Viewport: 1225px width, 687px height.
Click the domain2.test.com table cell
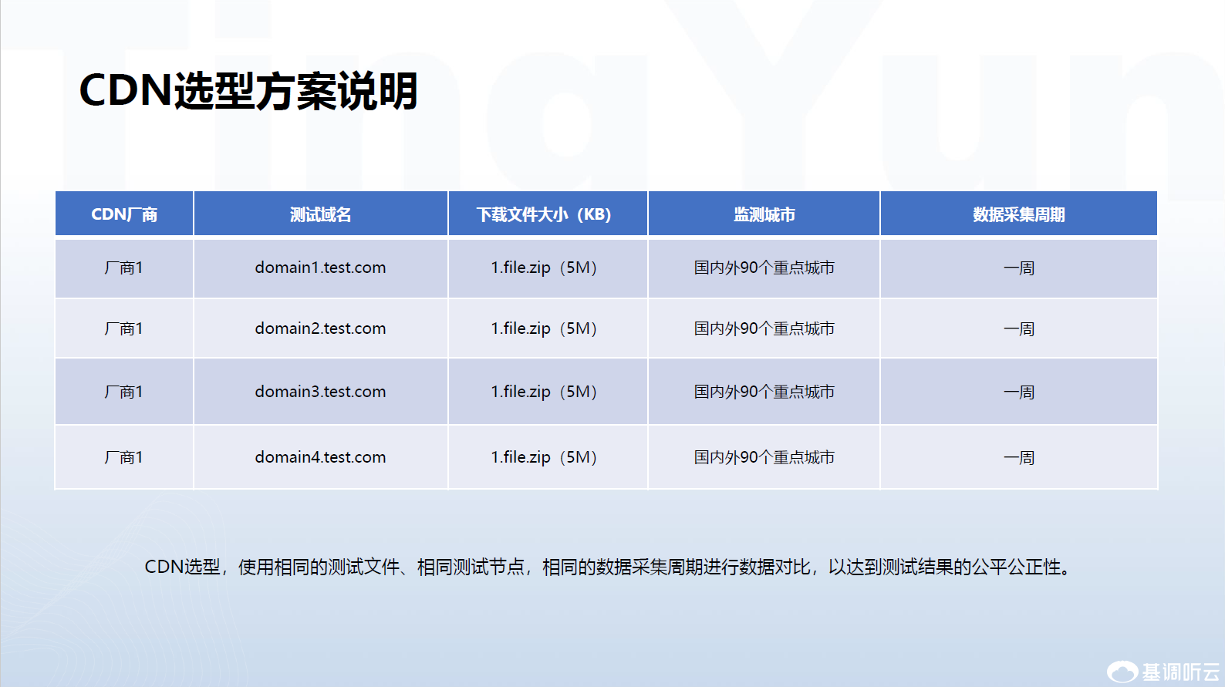[x=320, y=328]
